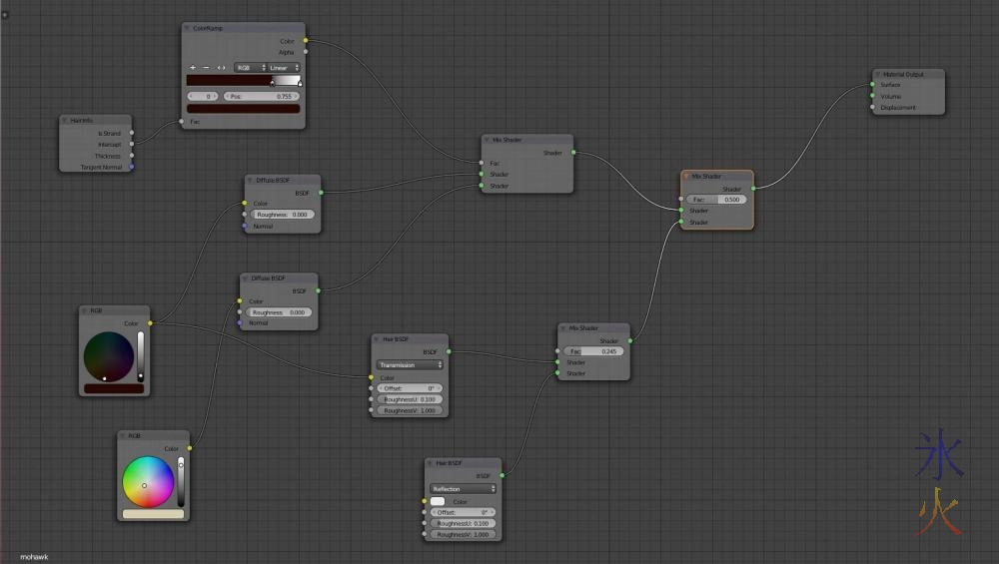Click the Fac 0.500 field on selected Mix Shader

point(717,200)
